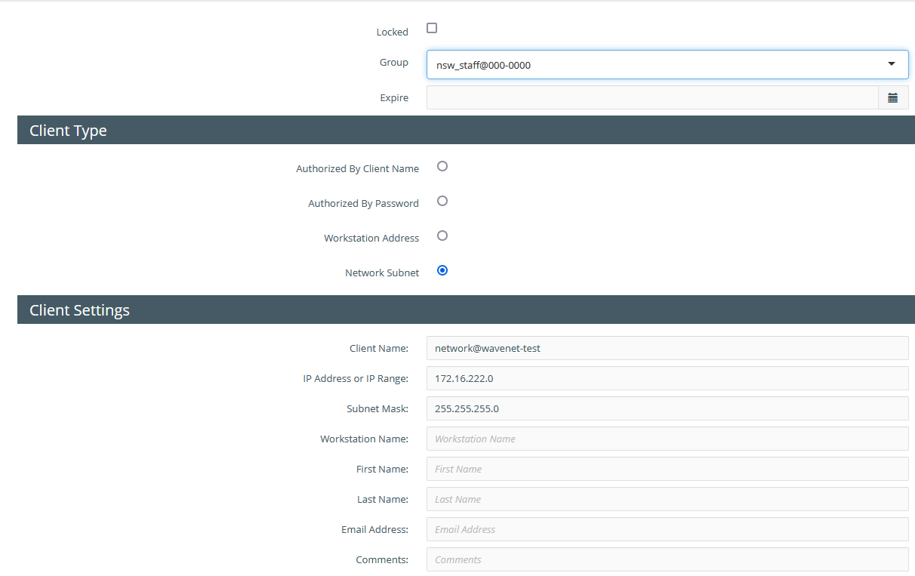Focus the First Name text box
The width and height of the screenshot is (915, 576).
click(x=667, y=469)
